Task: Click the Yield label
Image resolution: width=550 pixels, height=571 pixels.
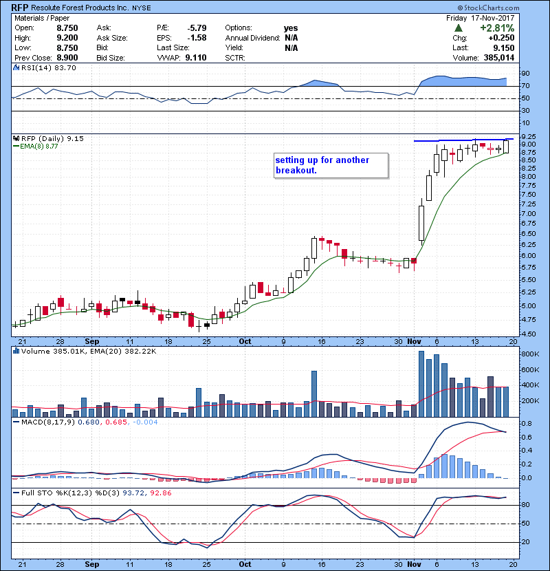Action: point(234,47)
